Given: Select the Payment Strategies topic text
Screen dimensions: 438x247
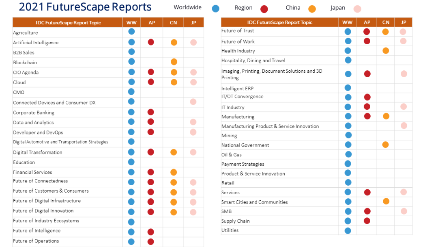Looking at the screenshot, I should 243,164.
